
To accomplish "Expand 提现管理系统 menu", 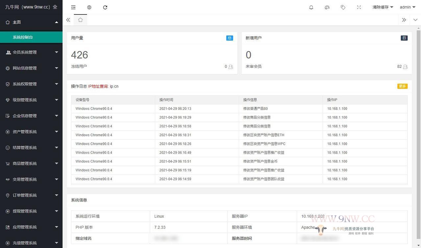I will (x=31, y=211).
